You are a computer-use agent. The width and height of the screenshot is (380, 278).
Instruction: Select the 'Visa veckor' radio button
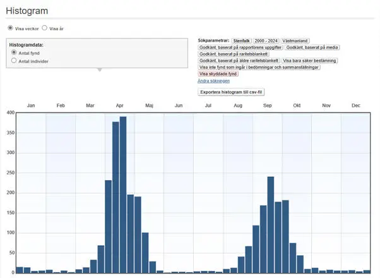coord(10,28)
